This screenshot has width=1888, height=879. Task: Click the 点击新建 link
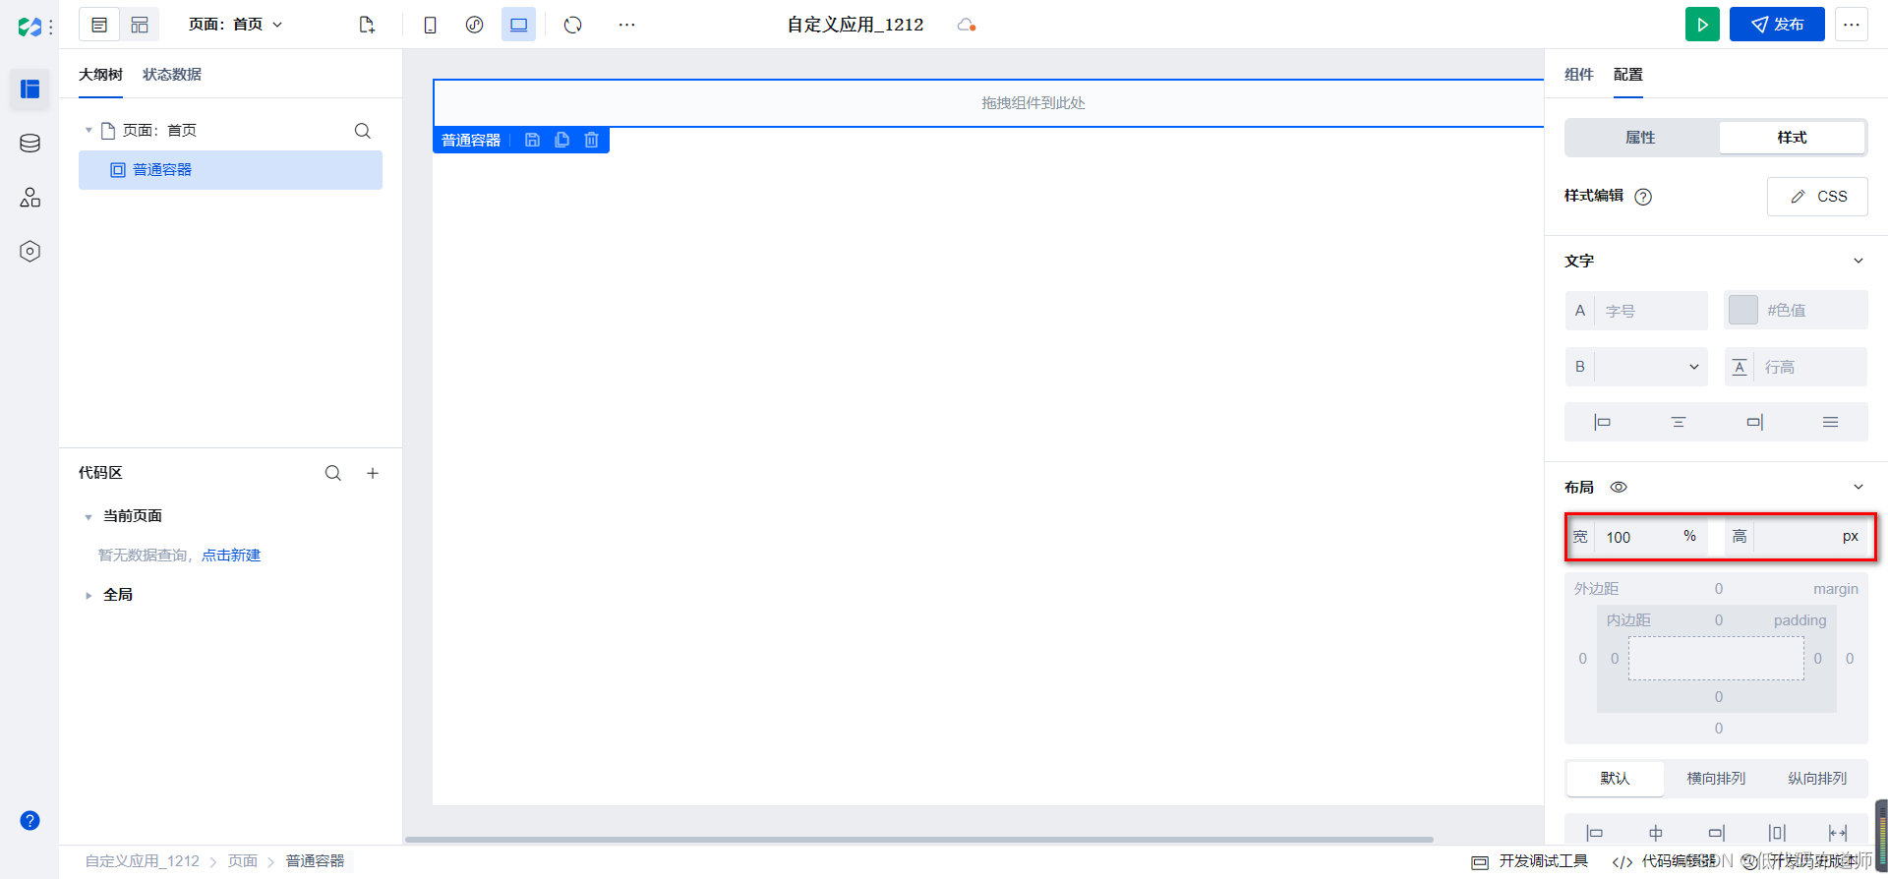tap(231, 556)
